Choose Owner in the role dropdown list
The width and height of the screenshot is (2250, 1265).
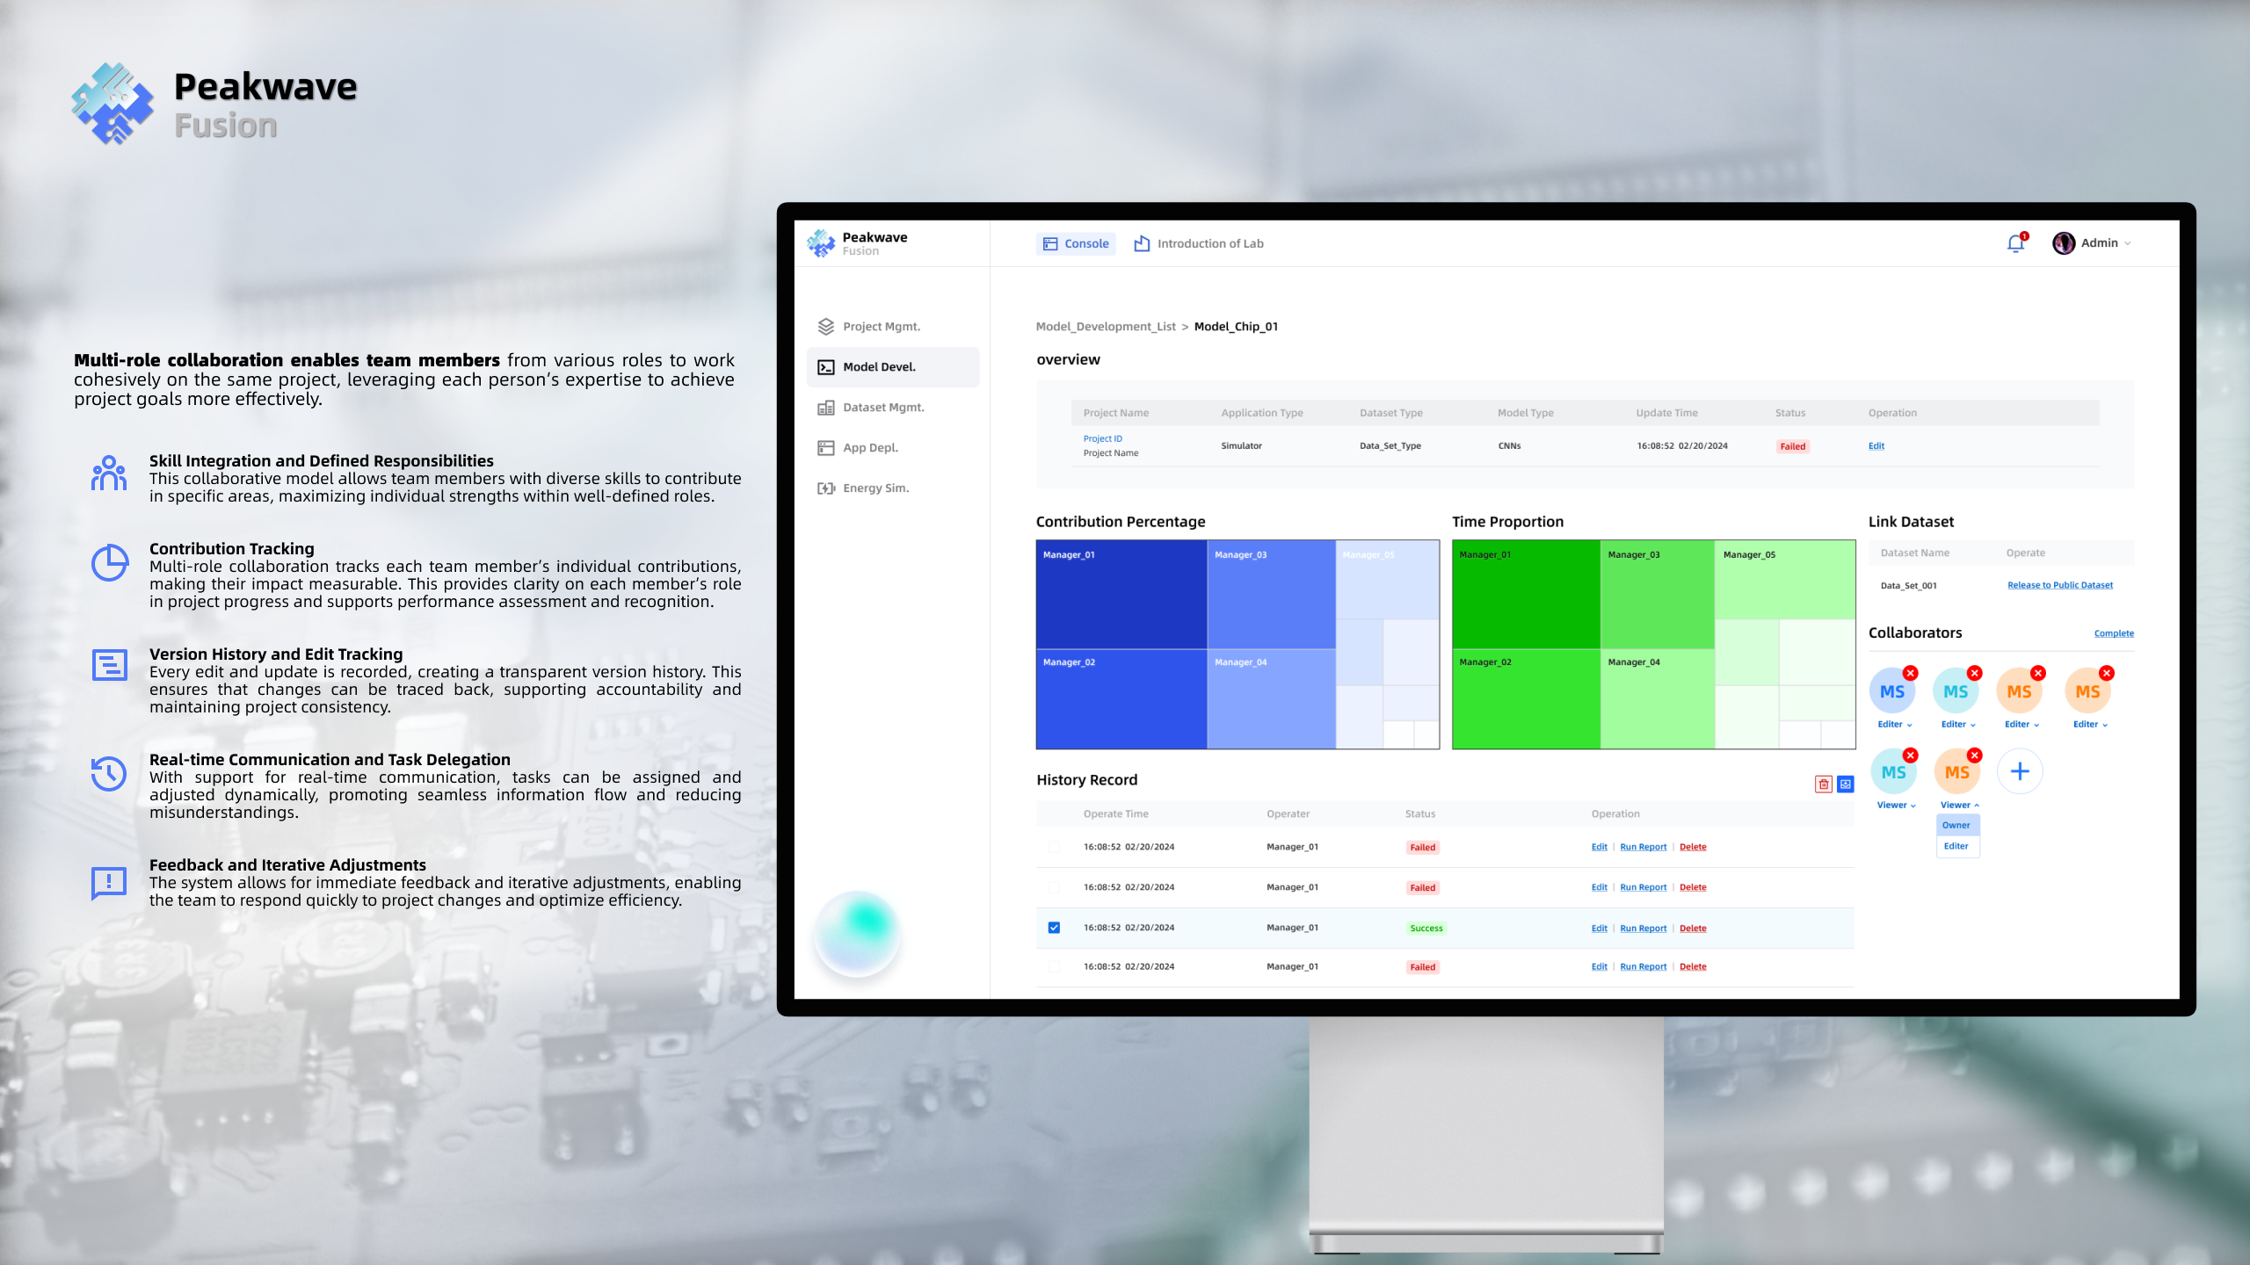1956,825
